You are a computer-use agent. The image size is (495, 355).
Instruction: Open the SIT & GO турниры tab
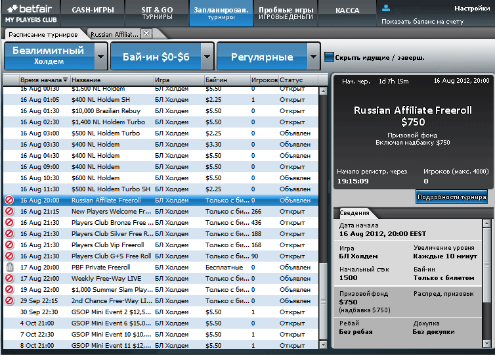[157, 13]
